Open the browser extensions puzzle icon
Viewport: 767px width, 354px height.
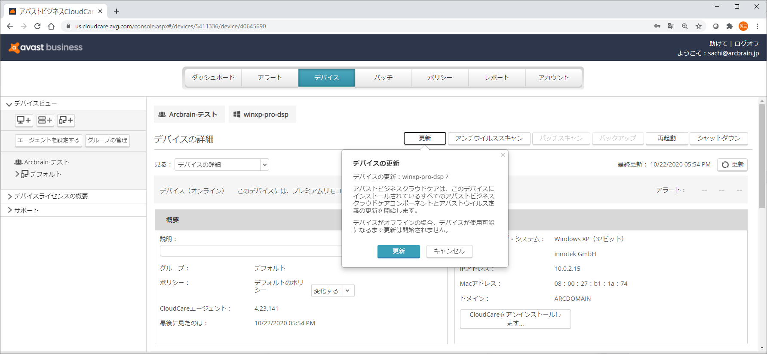pyautogui.click(x=730, y=26)
